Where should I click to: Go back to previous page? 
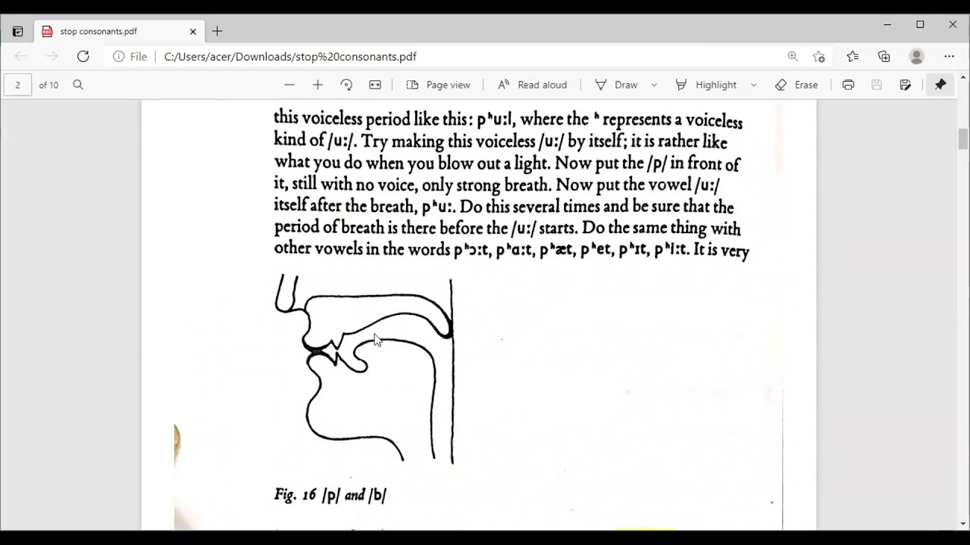tap(20, 56)
